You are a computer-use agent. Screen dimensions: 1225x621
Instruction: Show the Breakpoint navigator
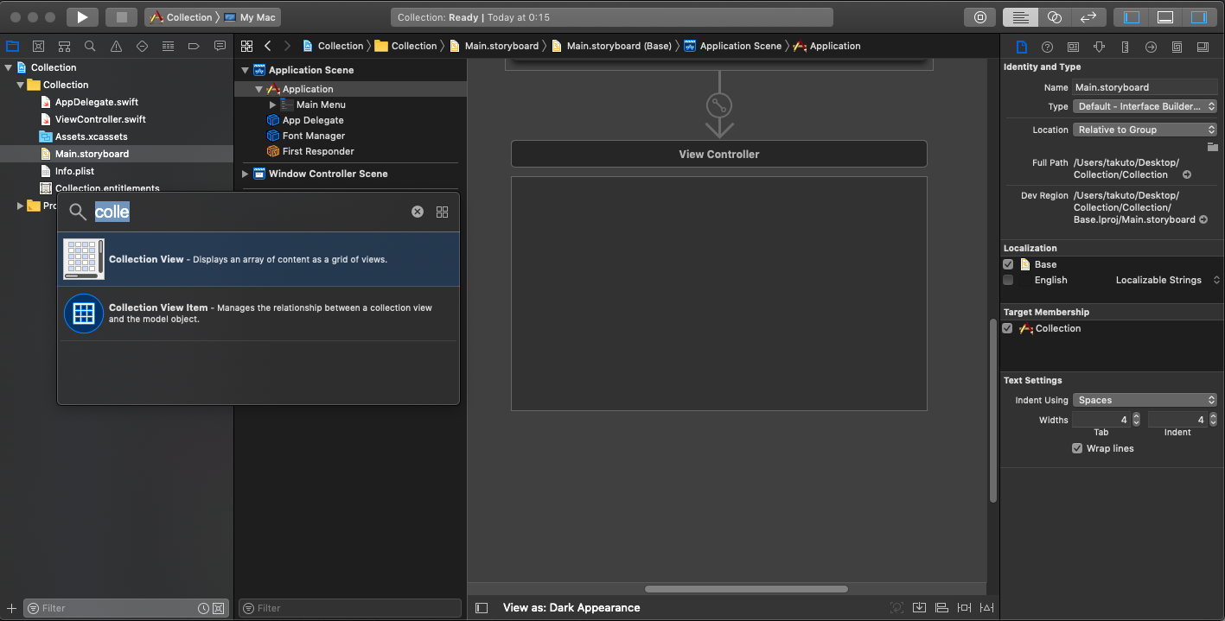tap(194, 46)
